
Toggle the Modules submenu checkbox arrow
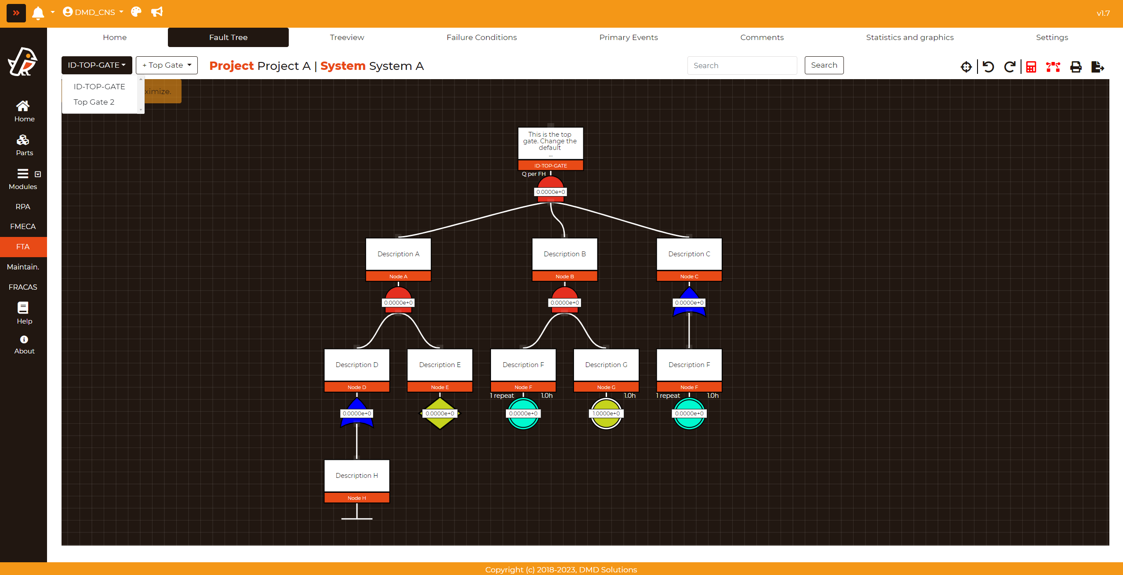point(38,174)
